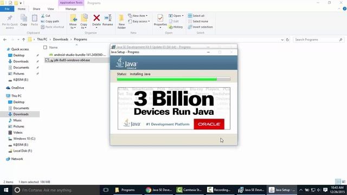
Task: Open the address bar history dropdown
Action: [x=282, y=40]
